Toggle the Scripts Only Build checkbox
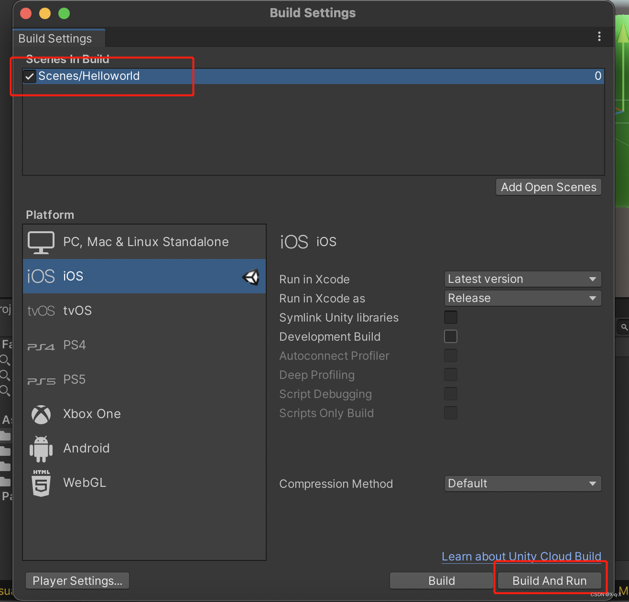The height and width of the screenshot is (602, 629). 451,413
